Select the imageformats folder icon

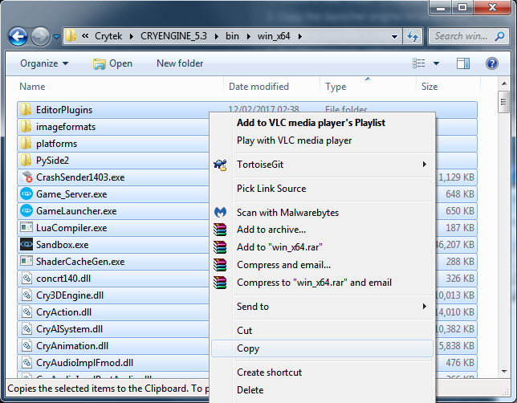(x=26, y=126)
